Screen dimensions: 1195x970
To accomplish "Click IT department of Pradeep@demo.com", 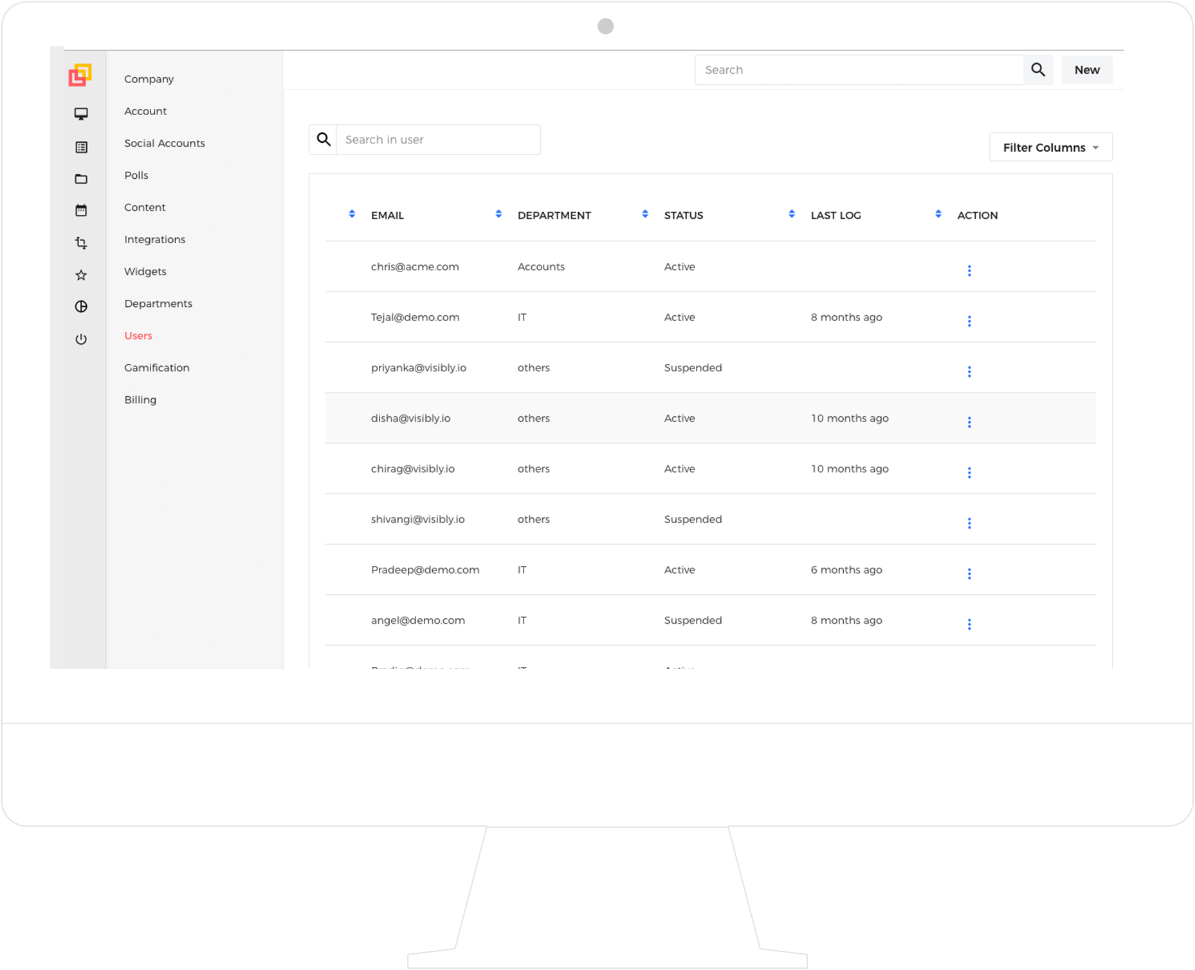I will point(522,570).
